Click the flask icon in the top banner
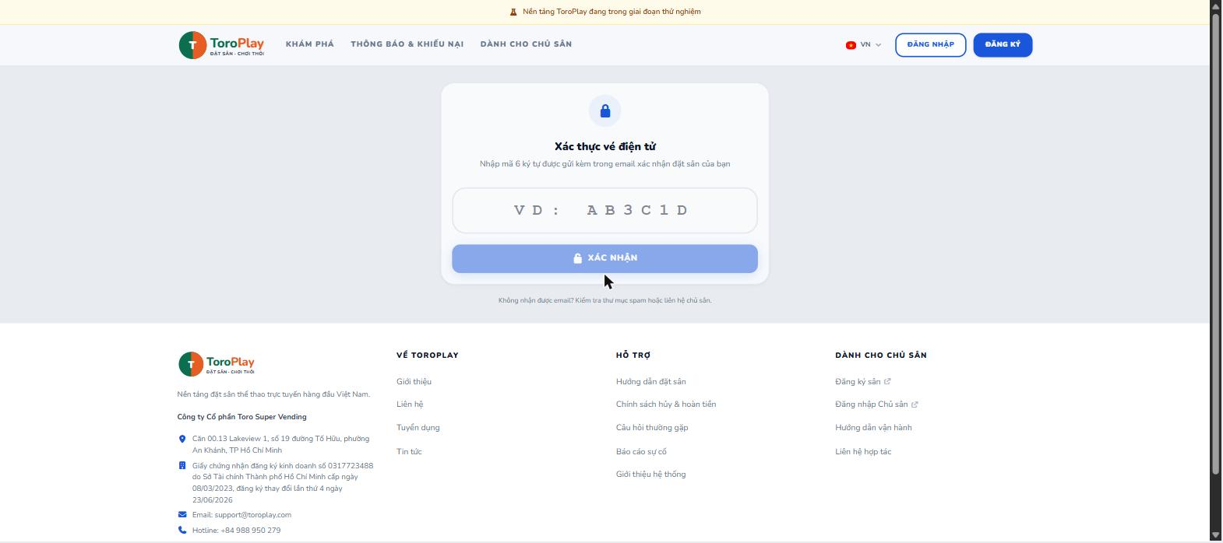Image resolution: width=1223 pixels, height=543 pixels. (513, 12)
